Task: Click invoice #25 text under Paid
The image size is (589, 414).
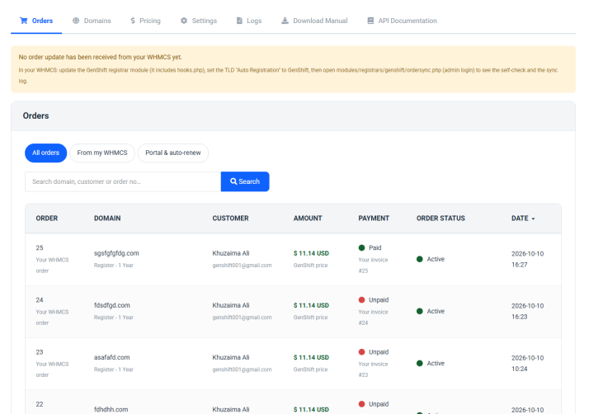Action: (x=373, y=266)
